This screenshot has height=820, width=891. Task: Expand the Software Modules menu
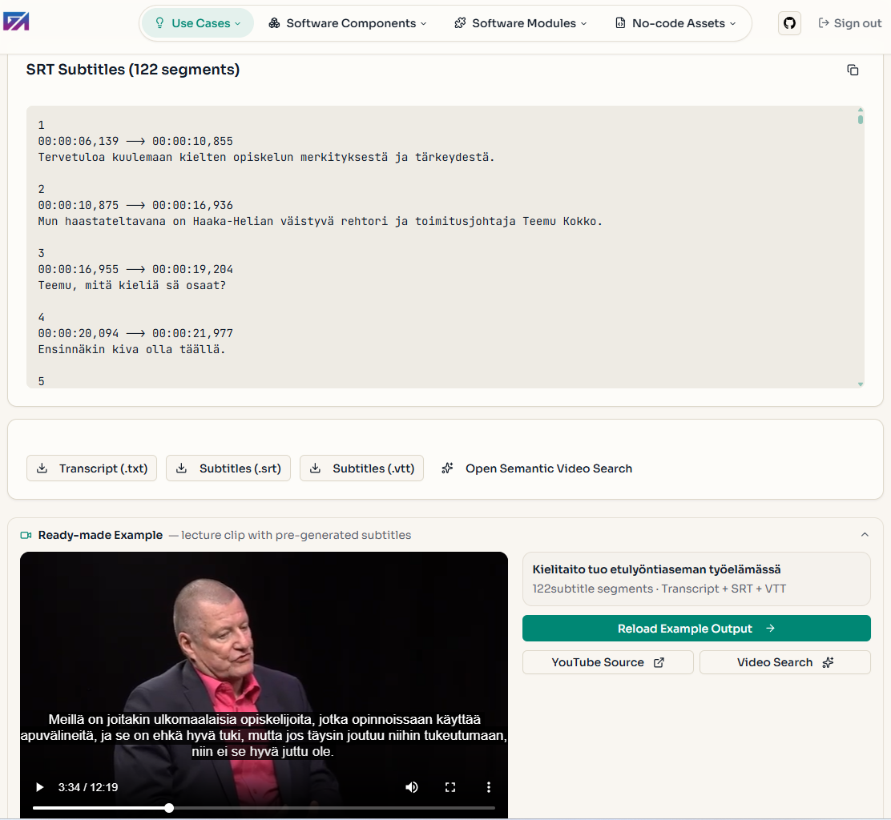point(521,23)
